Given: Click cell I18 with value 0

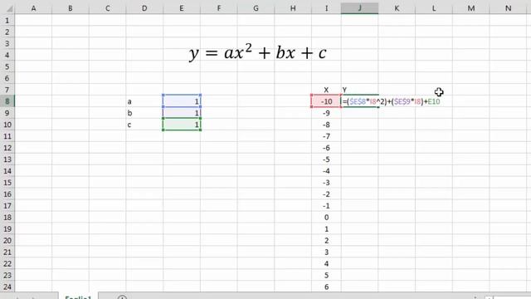Looking at the screenshot, I should point(326,218).
